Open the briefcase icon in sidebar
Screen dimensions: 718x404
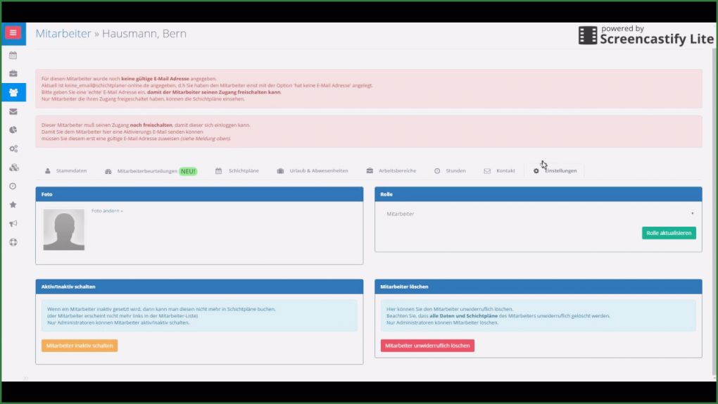(x=13, y=74)
